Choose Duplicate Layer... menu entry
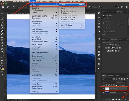 pyautogui.click(x=38, y=10)
